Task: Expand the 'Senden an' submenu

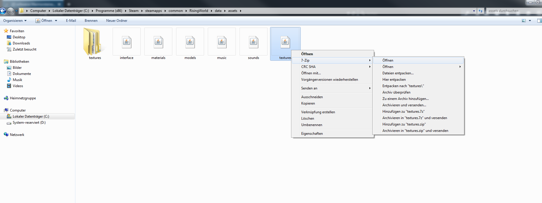Action: click(x=309, y=88)
